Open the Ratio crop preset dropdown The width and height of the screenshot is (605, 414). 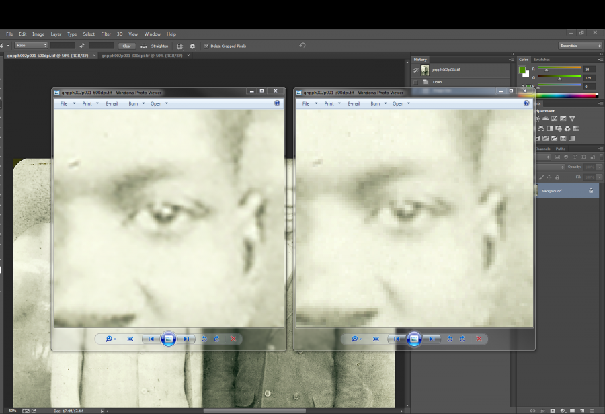[31, 46]
